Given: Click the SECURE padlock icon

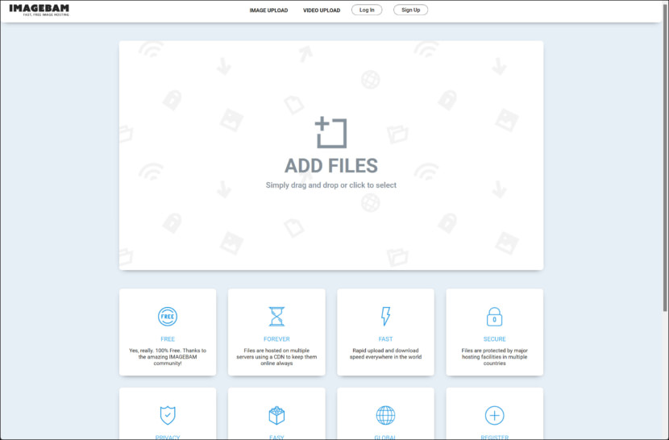Looking at the screenshot, I should click(x=494, y=317).
